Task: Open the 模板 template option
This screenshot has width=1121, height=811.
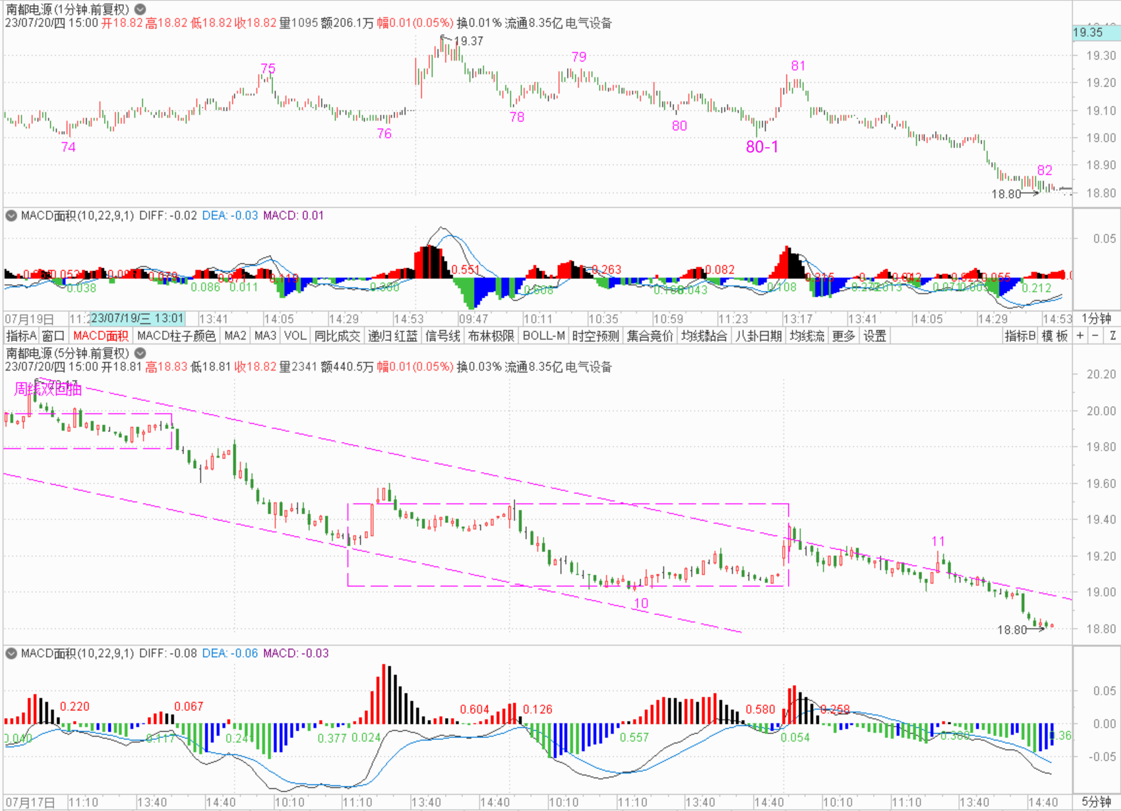Action: pyautogui.click(x=1054, y=336)
